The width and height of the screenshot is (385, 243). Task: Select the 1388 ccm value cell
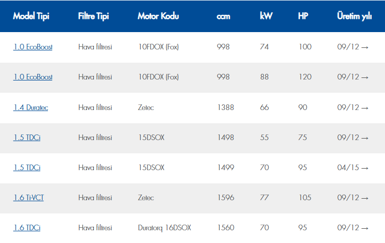tap(225, 107)
